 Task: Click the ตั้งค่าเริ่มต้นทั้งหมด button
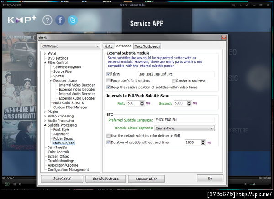pyautogui.click(x=105, y=179)
